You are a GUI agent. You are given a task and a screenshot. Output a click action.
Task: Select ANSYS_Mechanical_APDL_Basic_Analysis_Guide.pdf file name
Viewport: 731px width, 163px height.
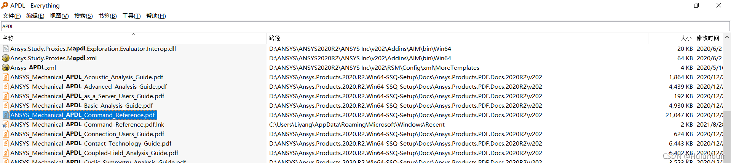point(81,105)
